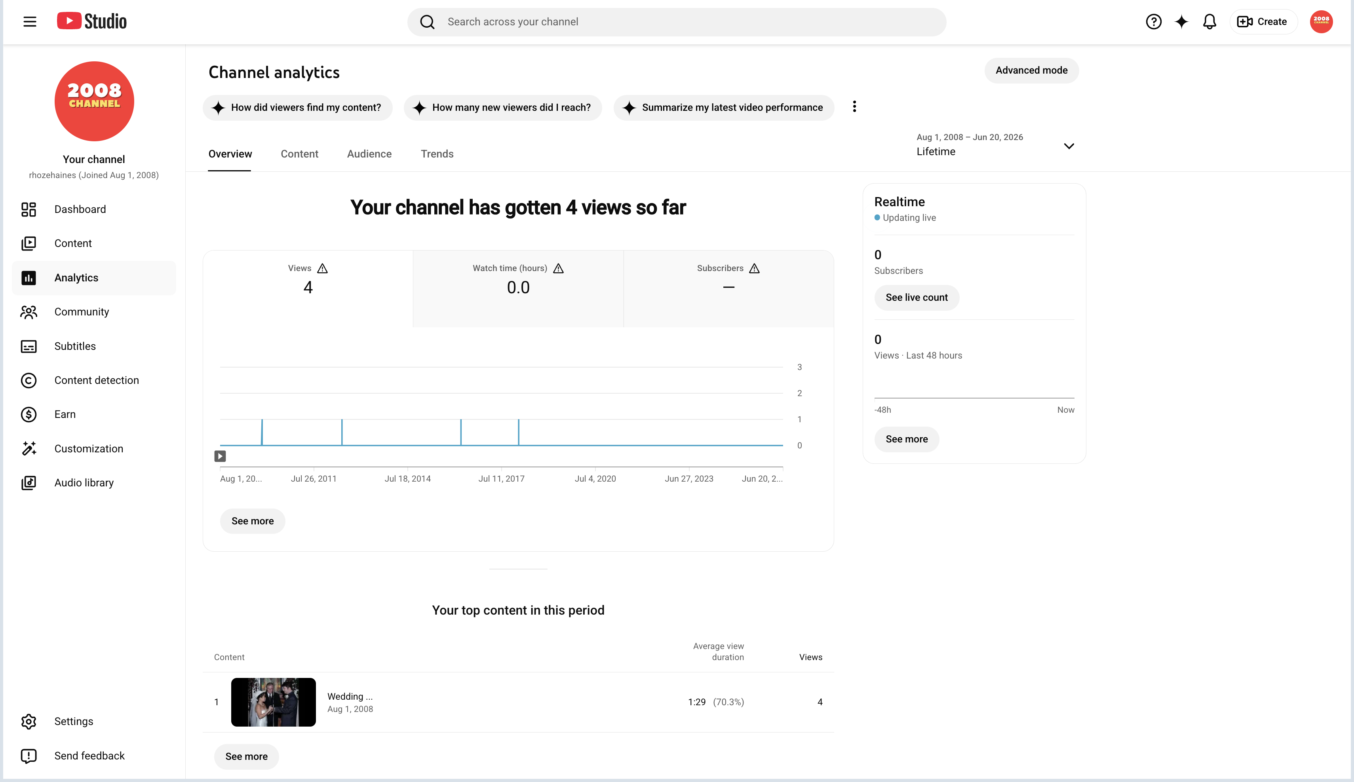This screenshot has width=1354, height=782.
Task: Click the warning triangle next to Views
Action: pos(322,268)
